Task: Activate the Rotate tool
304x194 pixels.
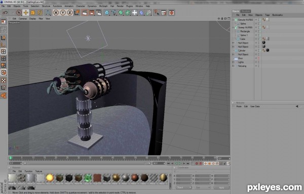Action: pyautogui.click(x=40, y=13)
